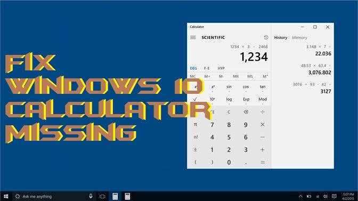
Task: Click the divide operator key
Action: coord(263,112)
